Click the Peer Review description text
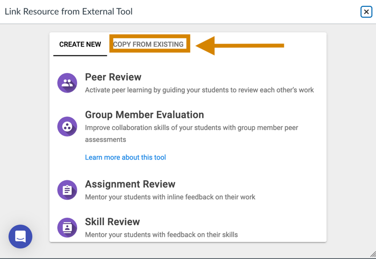The width and height of the screenshot is (376, 259). (x=199, y=90)
